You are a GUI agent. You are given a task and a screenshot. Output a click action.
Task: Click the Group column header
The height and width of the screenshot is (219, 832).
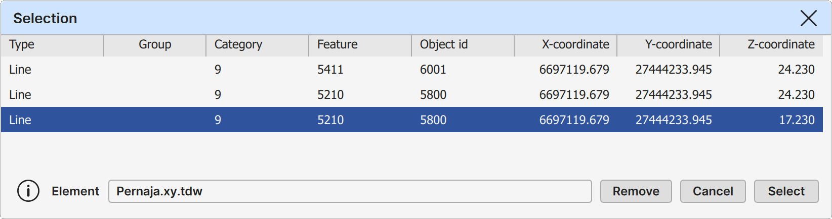(154, 45)
